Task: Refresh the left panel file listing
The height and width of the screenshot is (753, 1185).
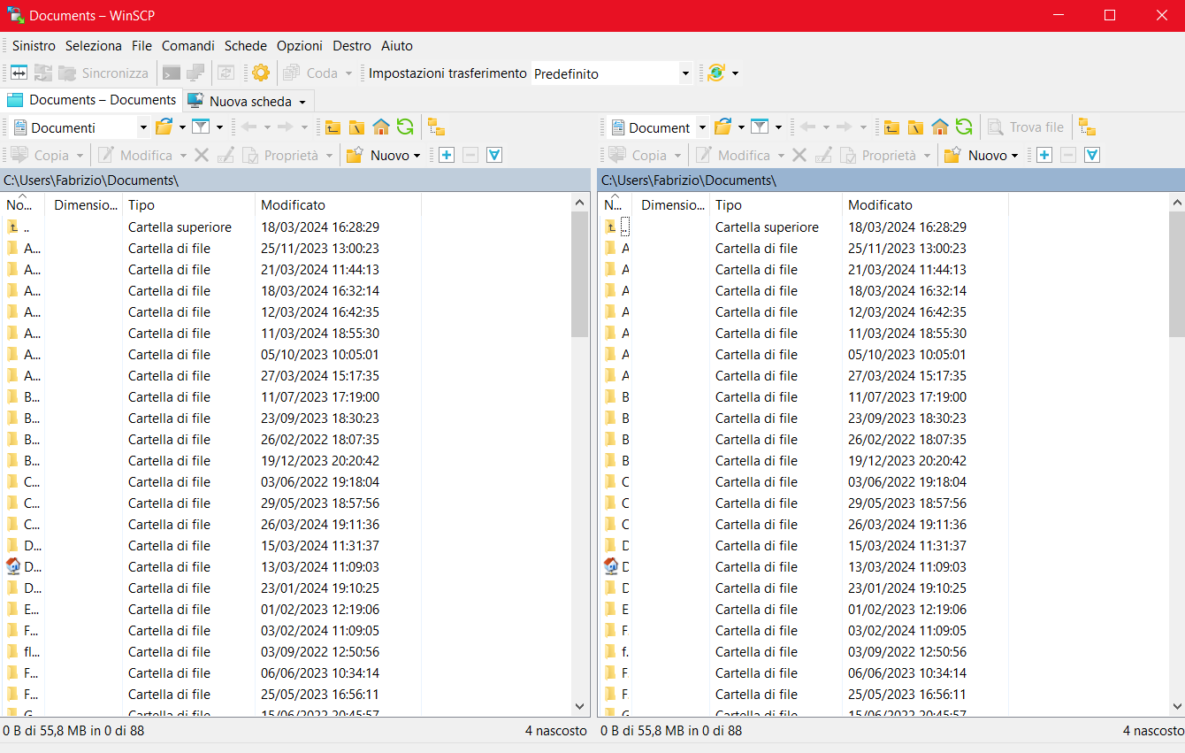Action: click(405, 127)
